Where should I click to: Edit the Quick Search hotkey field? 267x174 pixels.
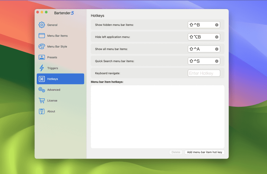point(204,61)
